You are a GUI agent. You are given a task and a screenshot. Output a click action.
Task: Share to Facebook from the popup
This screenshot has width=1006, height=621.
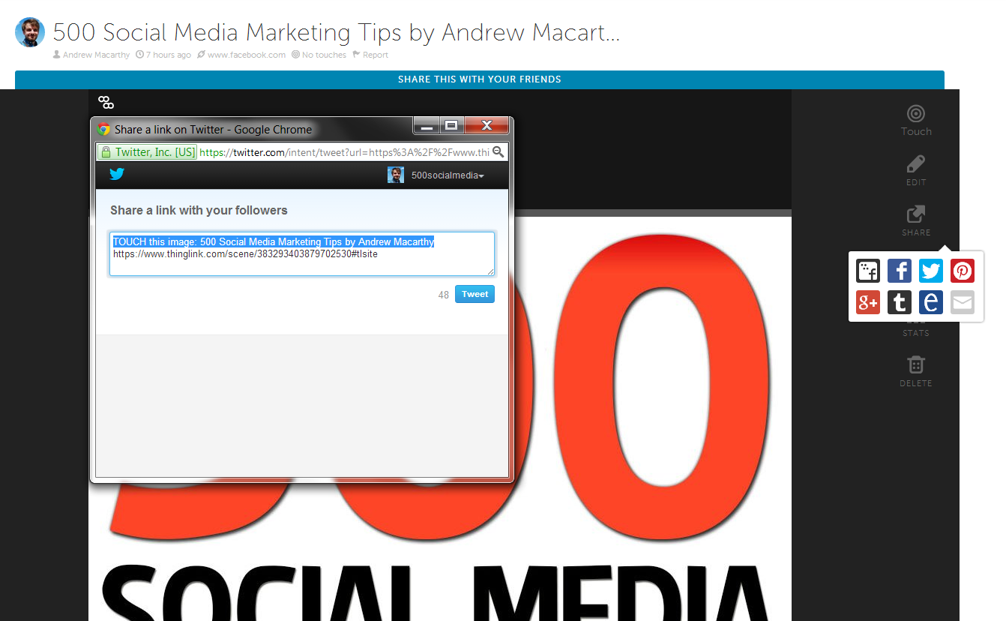(x=900, y=271)
